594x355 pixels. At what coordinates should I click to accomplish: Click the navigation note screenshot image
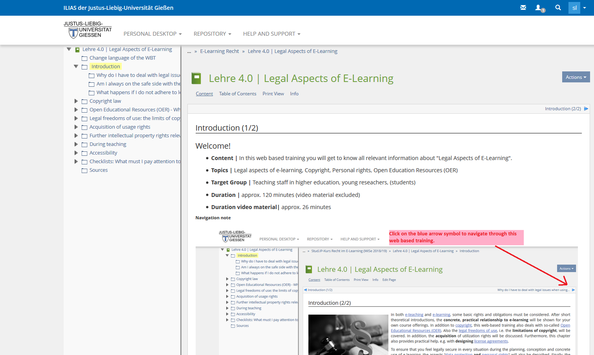(x=387, y=292)
